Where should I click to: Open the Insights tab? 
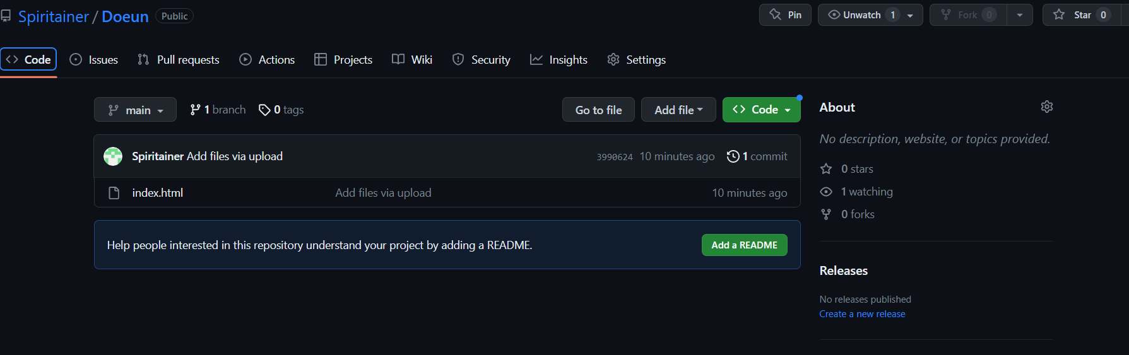(x=559, y=59)
